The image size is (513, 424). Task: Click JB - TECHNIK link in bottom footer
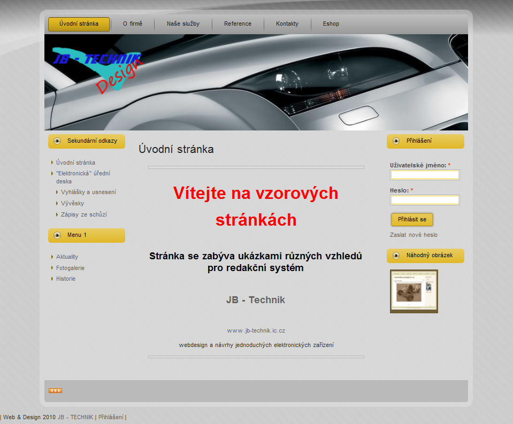(x=75, y=418)
